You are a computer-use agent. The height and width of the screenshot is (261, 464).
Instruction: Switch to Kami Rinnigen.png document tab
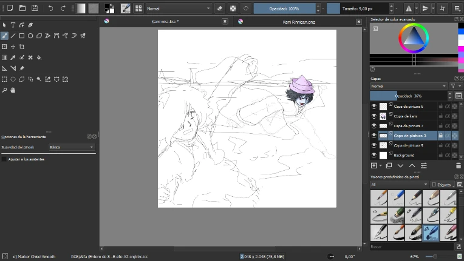pos(298,21)
